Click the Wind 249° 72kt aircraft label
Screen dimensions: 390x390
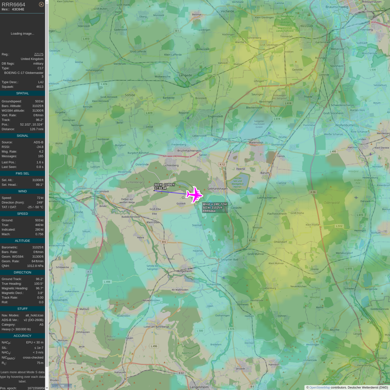(x=214, y=204)
